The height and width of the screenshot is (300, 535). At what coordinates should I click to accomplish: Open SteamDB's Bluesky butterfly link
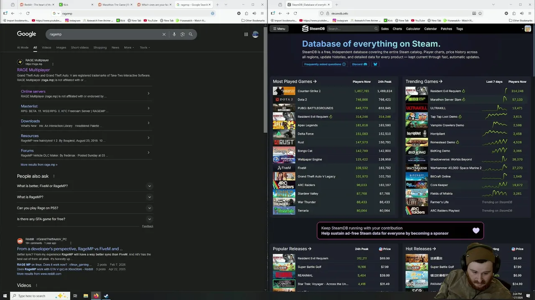click(375, 64)
